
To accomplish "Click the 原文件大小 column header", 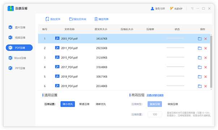I will pos(101,29).
